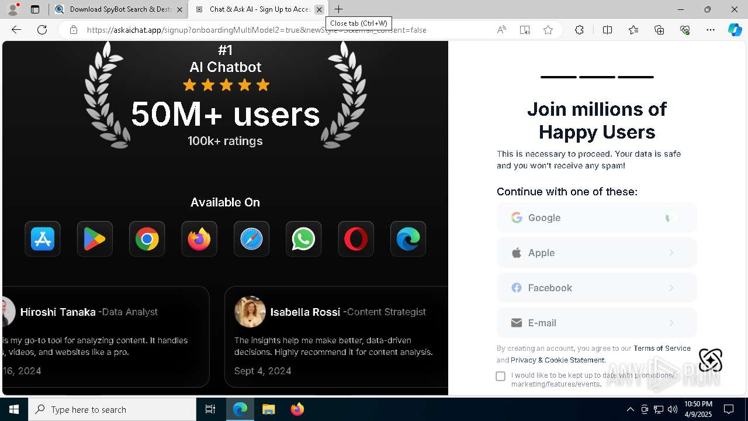Open Privacy & Cookie Statement link
This screenshot has height=421, width=748.
tap(557, 360)
